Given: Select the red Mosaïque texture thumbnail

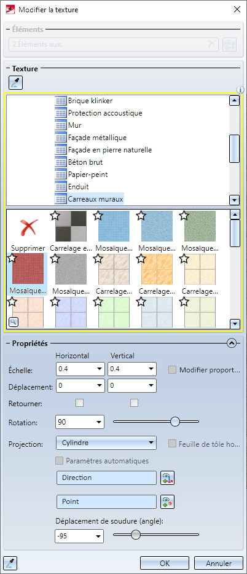Looking at the screenshot, I should tap(28, 269).
